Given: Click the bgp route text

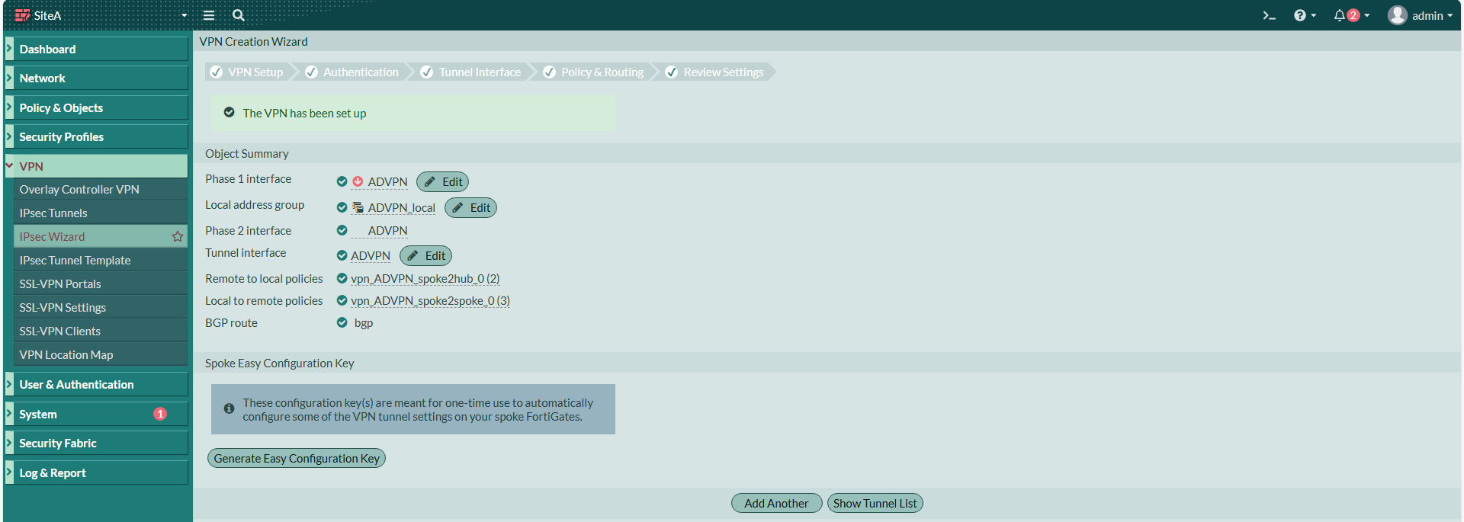Looking at the screenshot, I should tap(364, 322).
